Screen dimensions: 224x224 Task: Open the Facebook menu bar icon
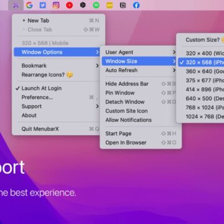click(136, 5)
